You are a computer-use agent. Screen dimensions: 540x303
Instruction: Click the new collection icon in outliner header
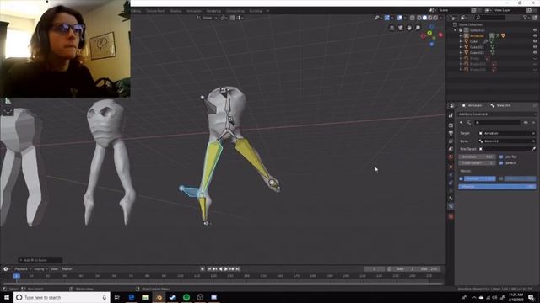pos(535,17)
